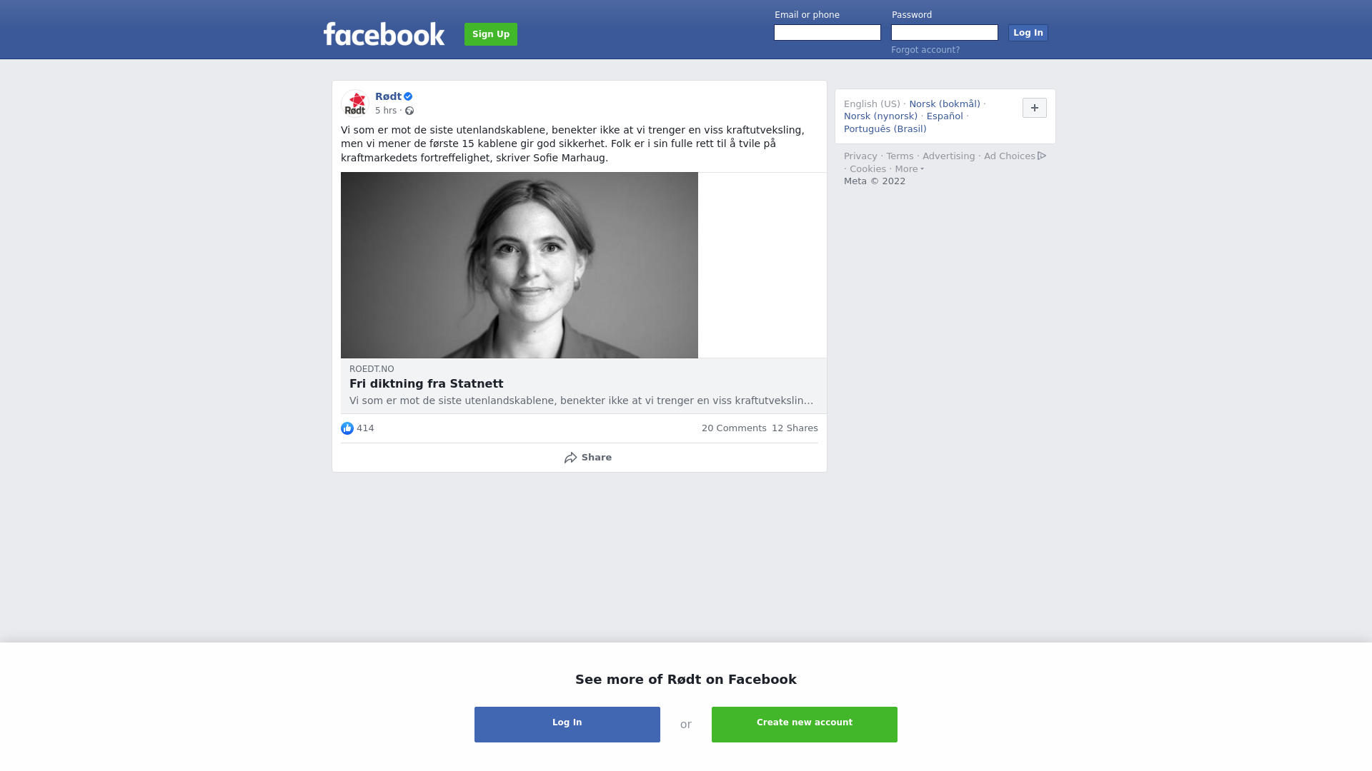Expand the More footer dropdown
Screen dimensions: 1372x771
click(x=909, y=169)
